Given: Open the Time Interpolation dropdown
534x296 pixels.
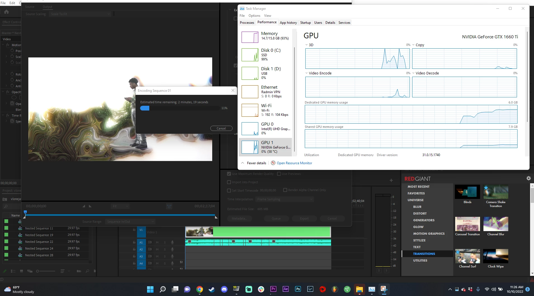Looking at the screenshot, I should 284,199.
